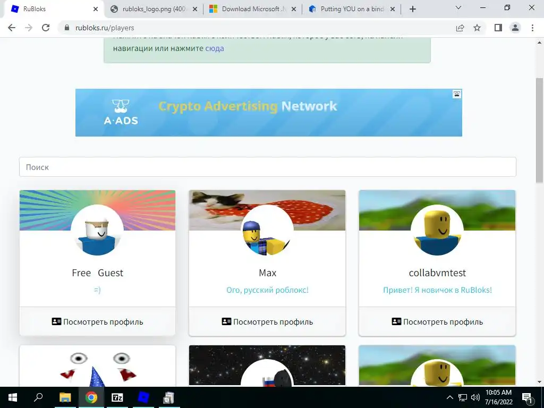Click the Free Guest avatar image

(x=98, y=231)
